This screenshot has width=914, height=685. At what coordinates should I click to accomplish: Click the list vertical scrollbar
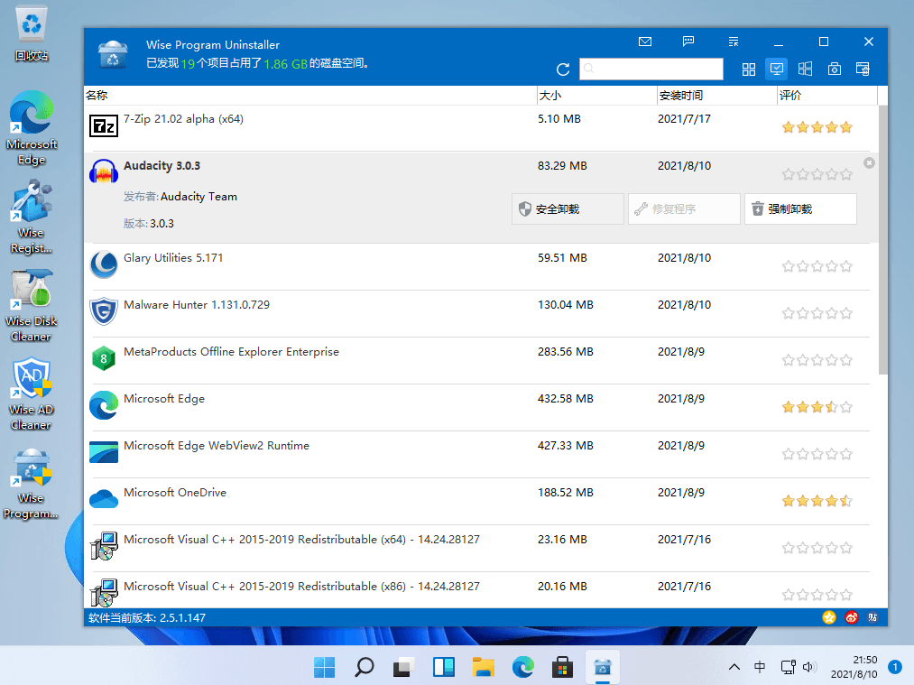[882, 239]
